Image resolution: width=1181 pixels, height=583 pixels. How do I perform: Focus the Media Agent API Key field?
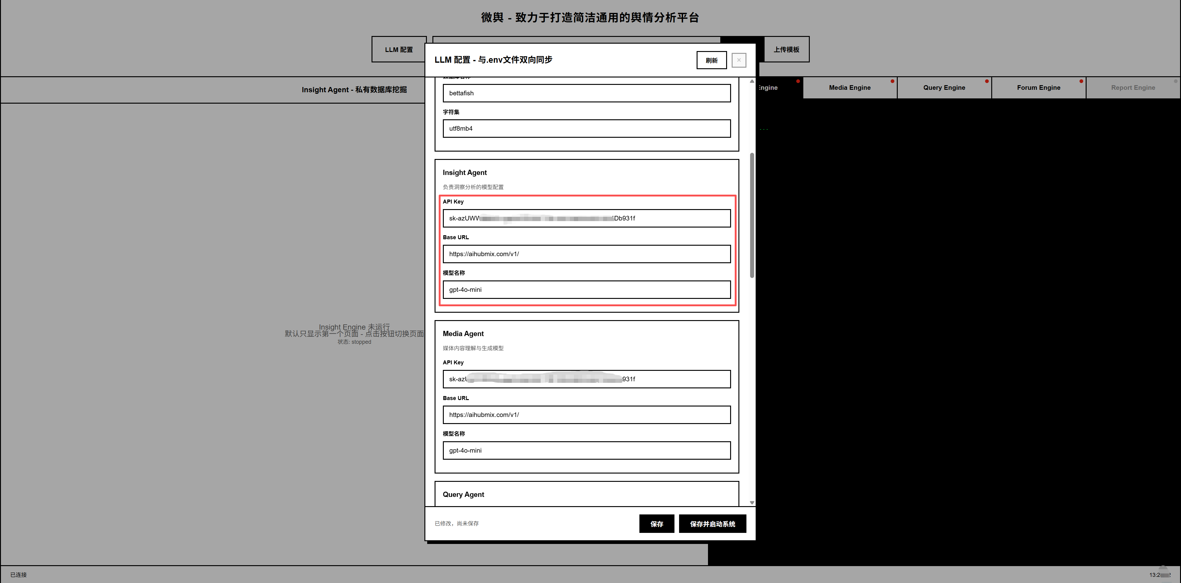coord(587,379)
